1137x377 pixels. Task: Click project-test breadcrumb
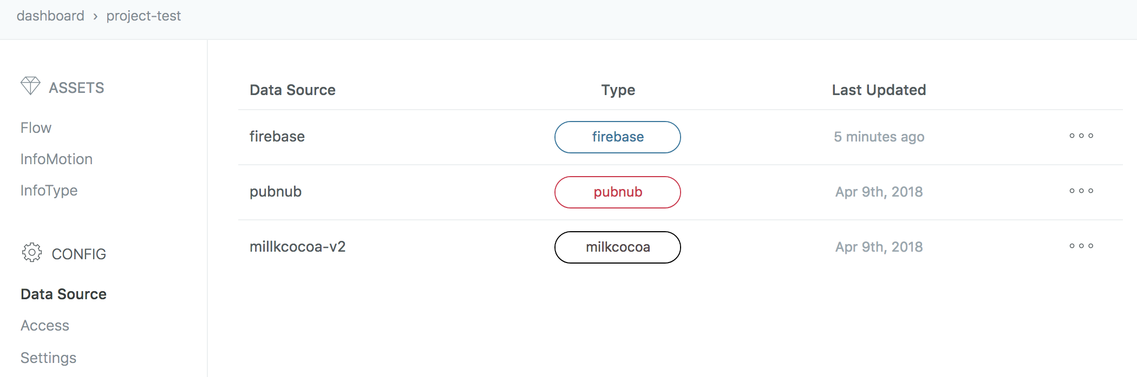click(143, 16)
